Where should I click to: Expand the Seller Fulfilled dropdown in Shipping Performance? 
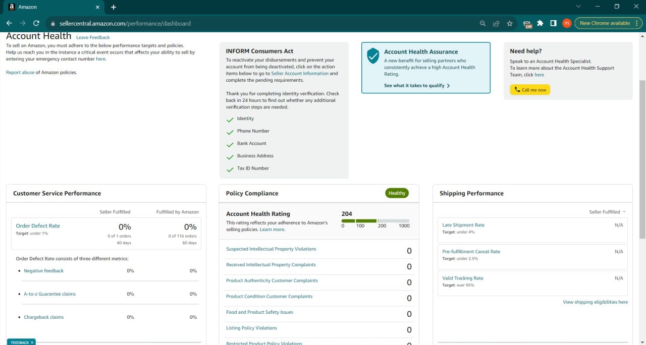(607, 212)
